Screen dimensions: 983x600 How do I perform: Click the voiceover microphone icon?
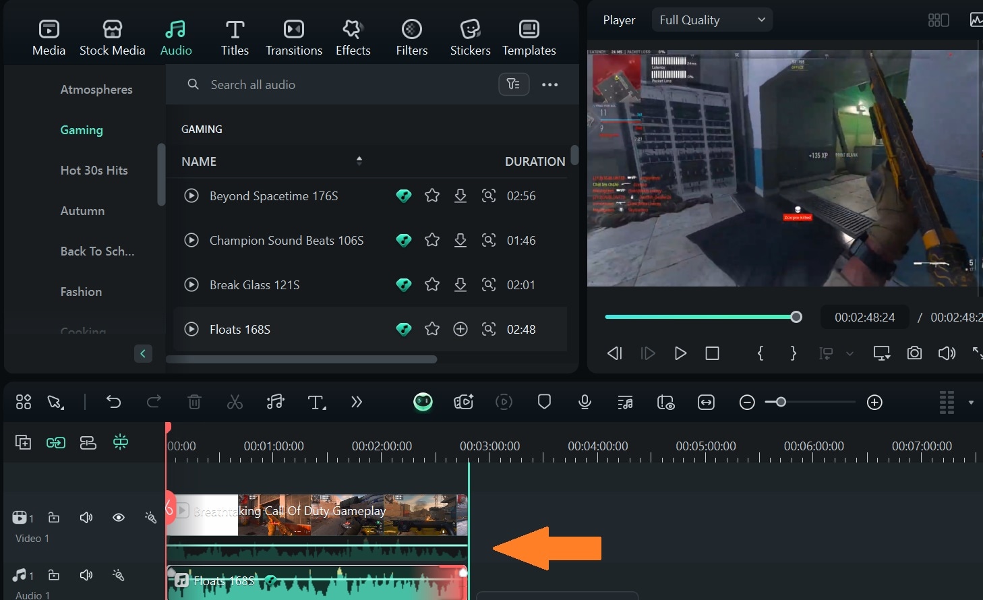585,402
